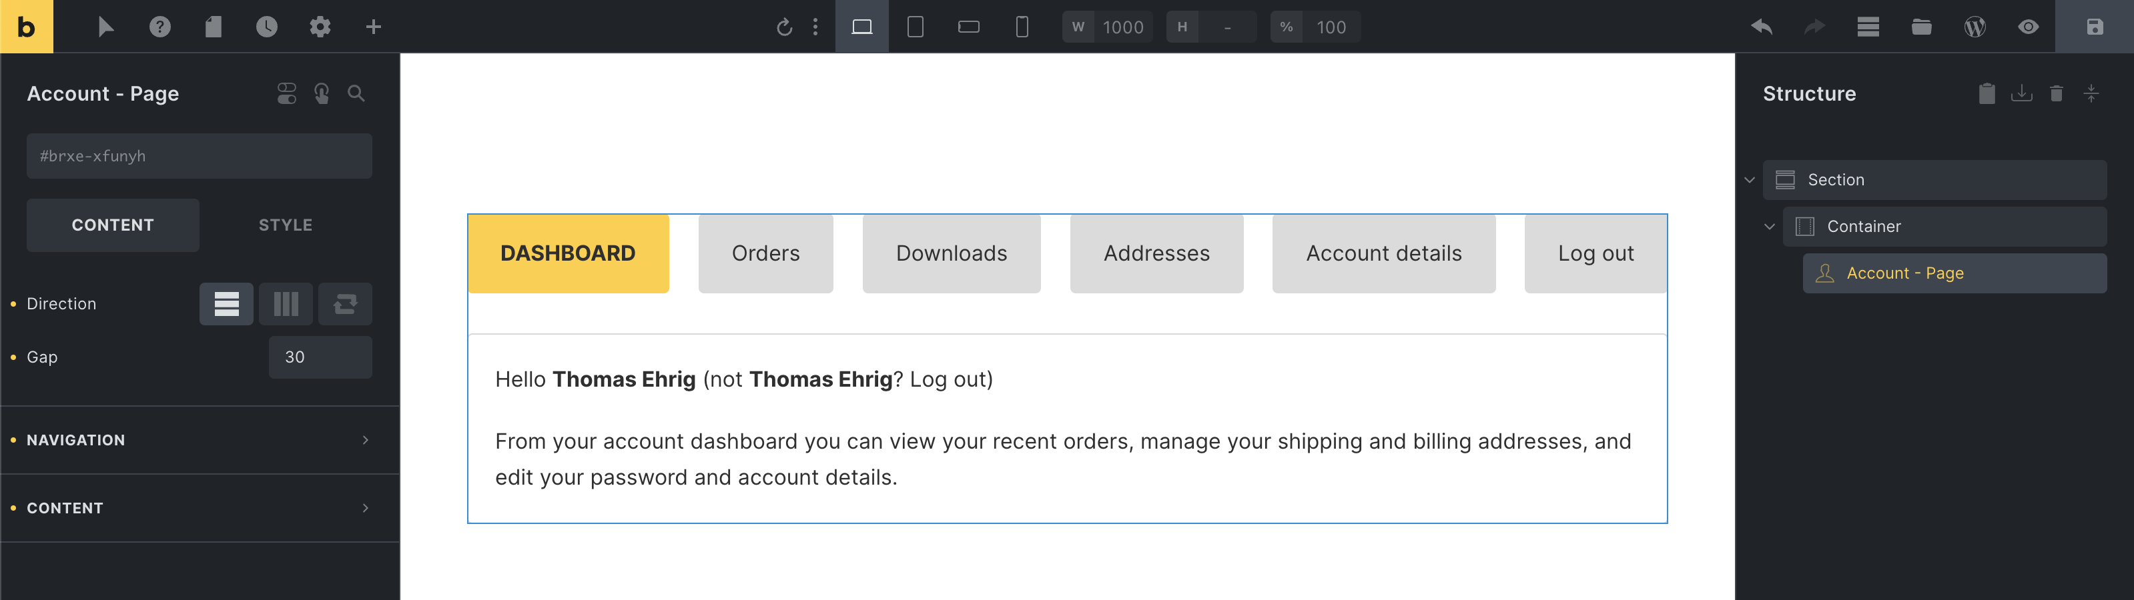
Task: Open builder settings gear icon
Action: pos(320,27)
